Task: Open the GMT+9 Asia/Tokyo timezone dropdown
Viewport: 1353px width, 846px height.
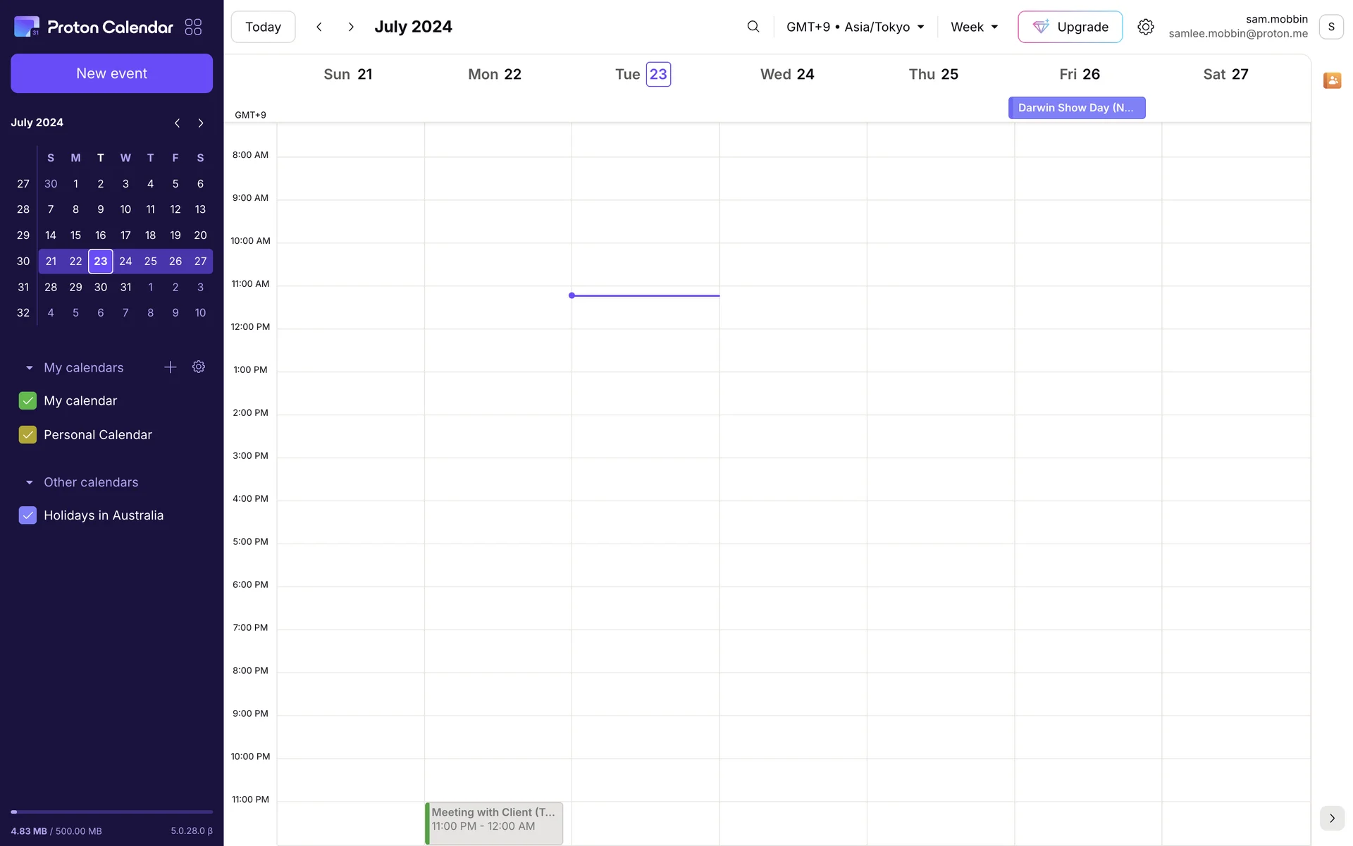Action: coord(855,27)
